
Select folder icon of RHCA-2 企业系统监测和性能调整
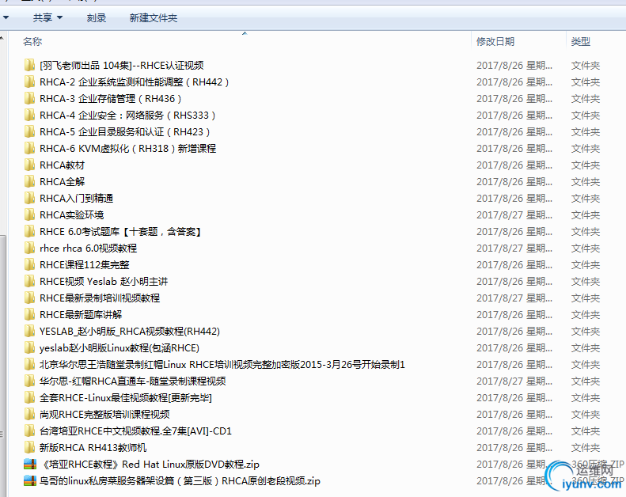(29, 82)
